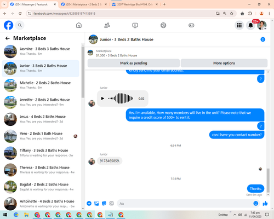Viewport: 274px width, 219px height.
Task: Open the Groups icon in top navigation
Action: tap(163, 25)
